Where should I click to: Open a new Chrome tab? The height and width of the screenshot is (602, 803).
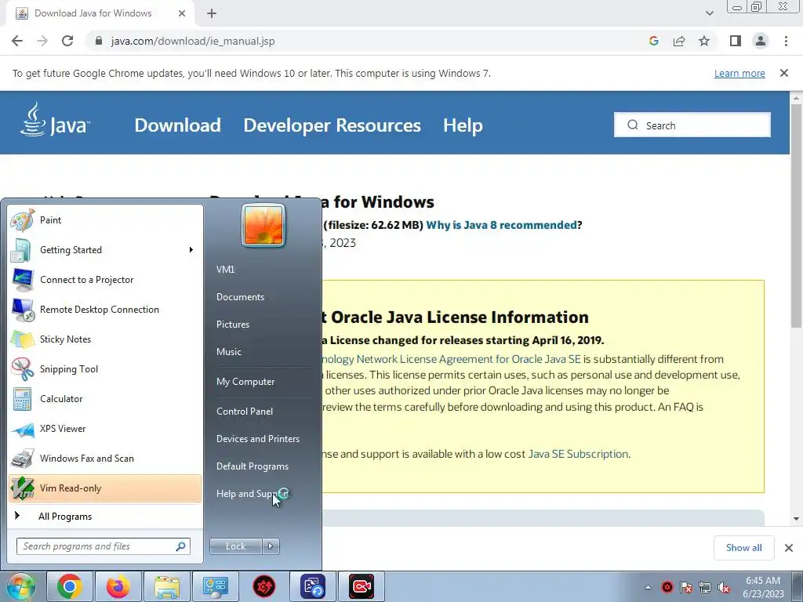[x=212, y=13]
